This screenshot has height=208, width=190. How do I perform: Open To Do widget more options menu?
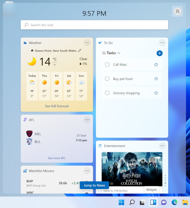[x=162, y=43]
